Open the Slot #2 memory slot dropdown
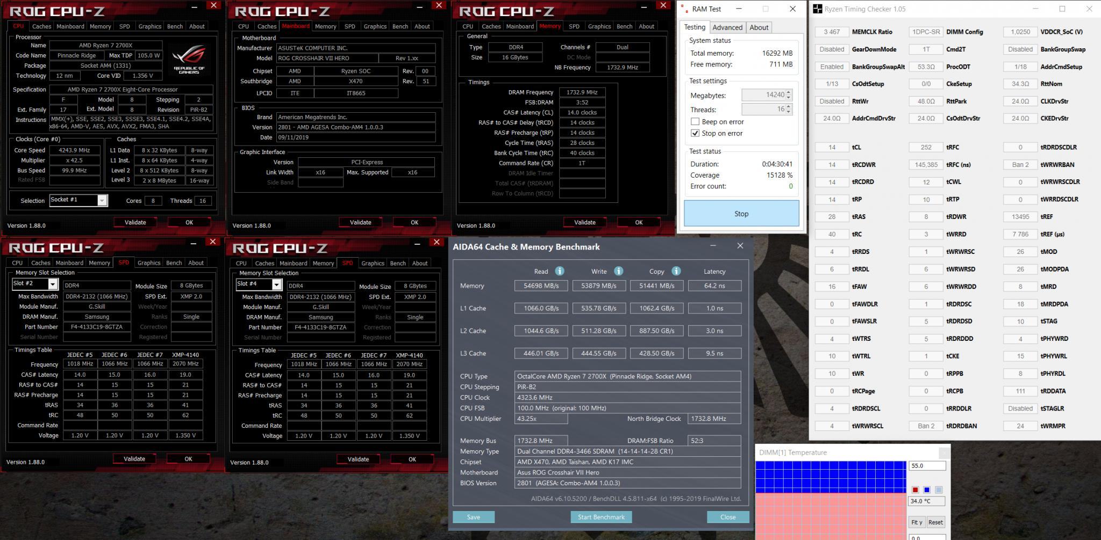The width and height of the screenshot is (1101, 540). [53, 284]
